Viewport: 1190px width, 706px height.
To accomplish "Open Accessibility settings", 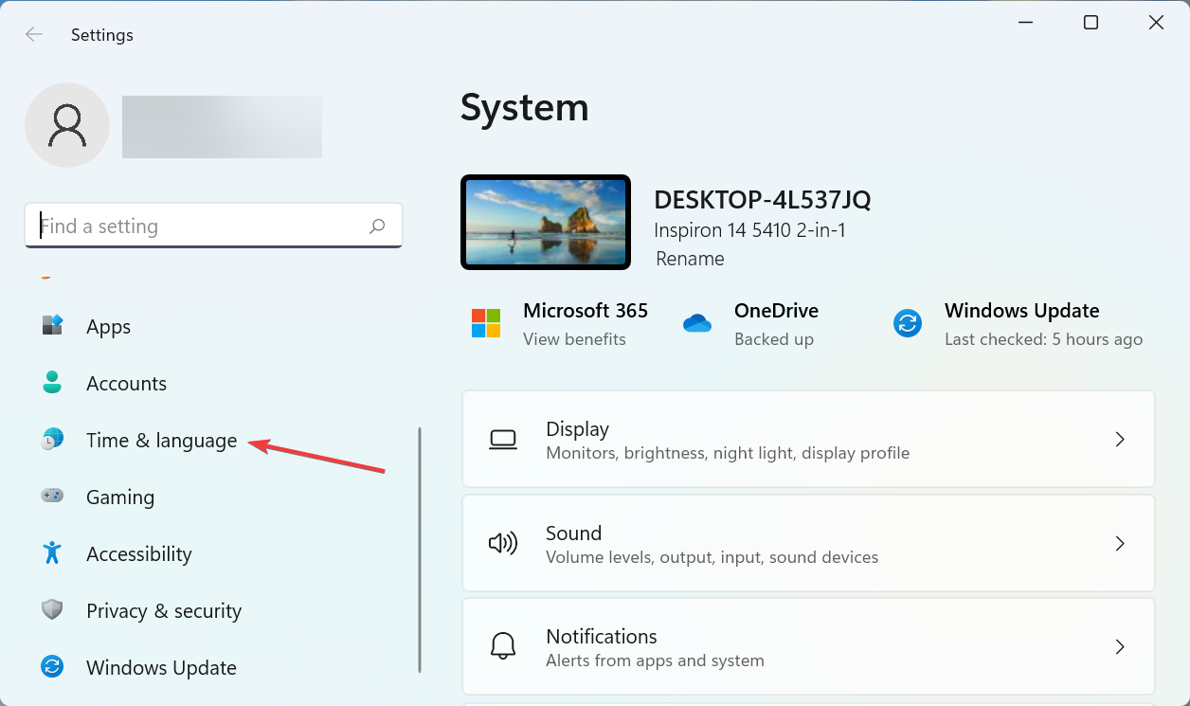I will pyautogui.click(x=138, y=553).
